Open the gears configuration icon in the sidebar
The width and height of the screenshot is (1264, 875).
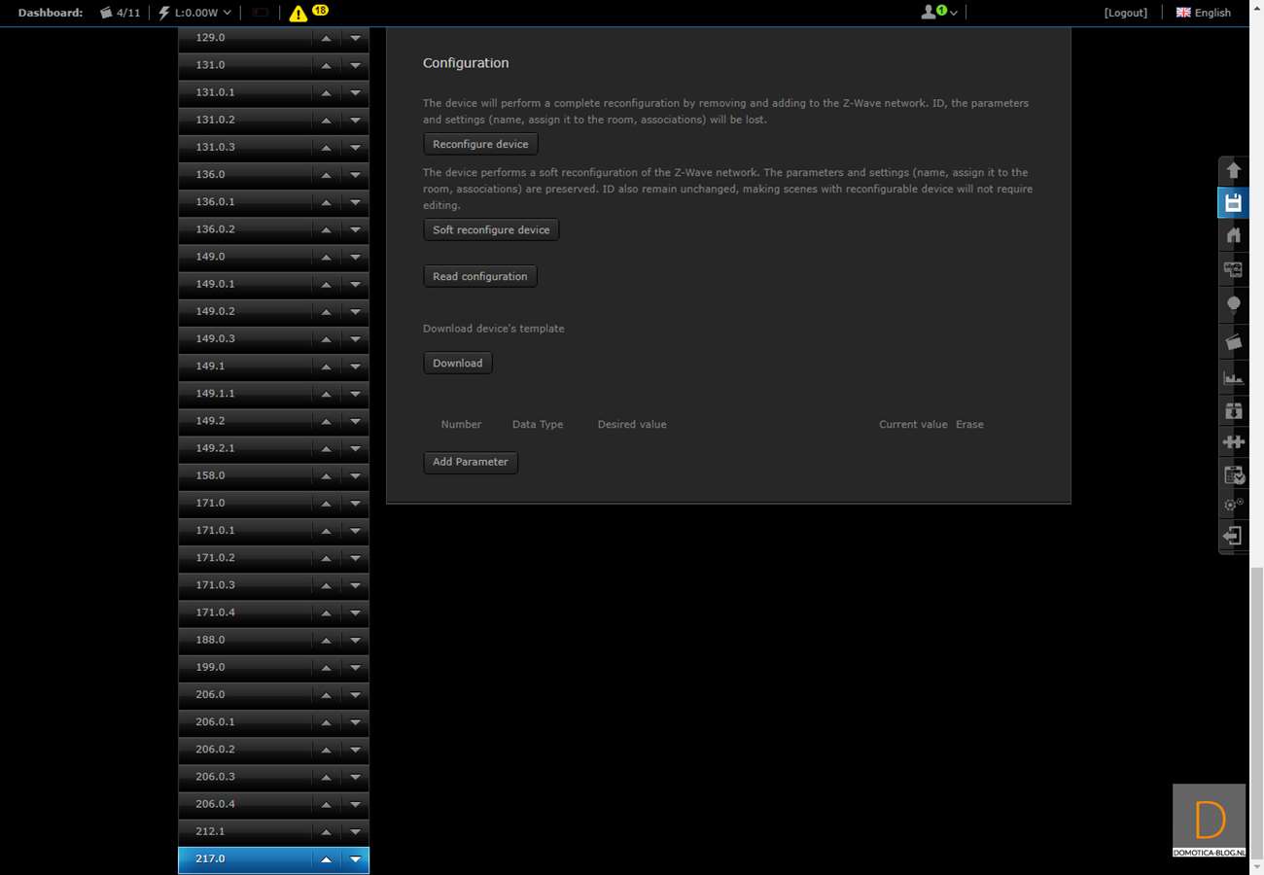pos(1233,505)
